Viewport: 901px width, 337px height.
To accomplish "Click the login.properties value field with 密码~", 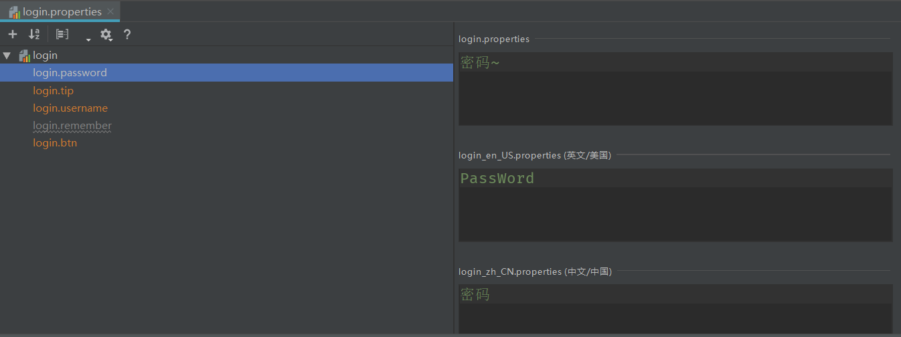I will click(675, 89).
